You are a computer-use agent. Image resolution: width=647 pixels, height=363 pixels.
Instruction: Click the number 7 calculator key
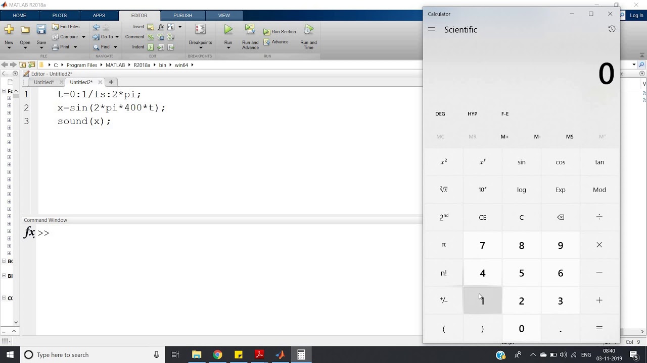(483, 245)
